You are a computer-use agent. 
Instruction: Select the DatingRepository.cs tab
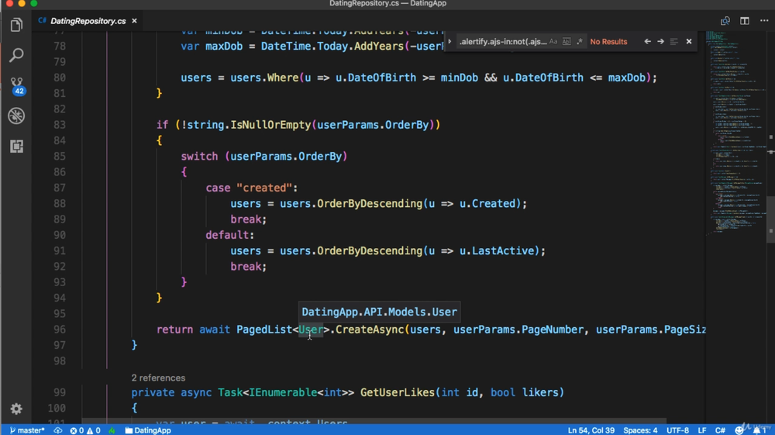88,21
